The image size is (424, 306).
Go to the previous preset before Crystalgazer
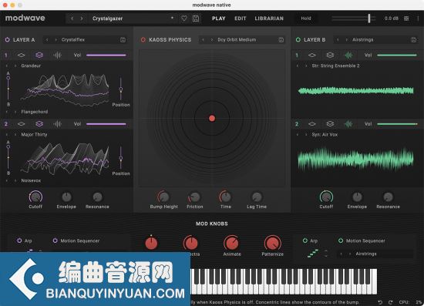point(72,18)
